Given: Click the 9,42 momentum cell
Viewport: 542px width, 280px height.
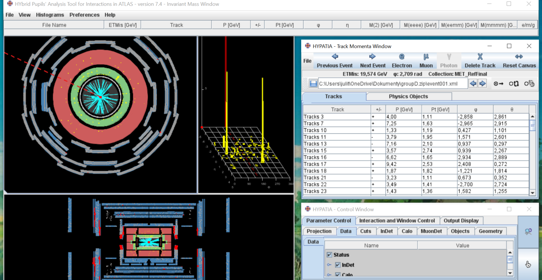Looking at the screenshot, I should click(x=404, y=164).
